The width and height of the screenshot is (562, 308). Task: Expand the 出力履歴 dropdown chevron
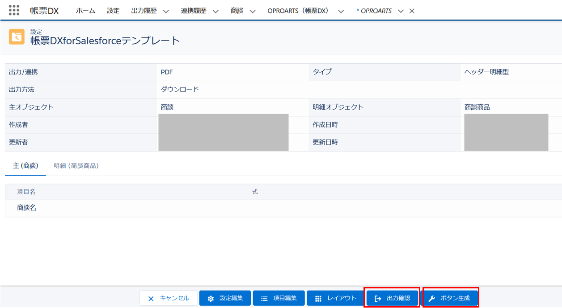point(166,11)
